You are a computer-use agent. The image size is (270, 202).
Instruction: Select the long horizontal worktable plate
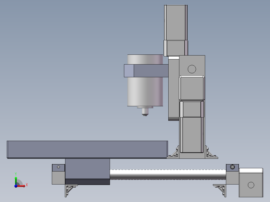pyautogui.click(x=87, y=149)
